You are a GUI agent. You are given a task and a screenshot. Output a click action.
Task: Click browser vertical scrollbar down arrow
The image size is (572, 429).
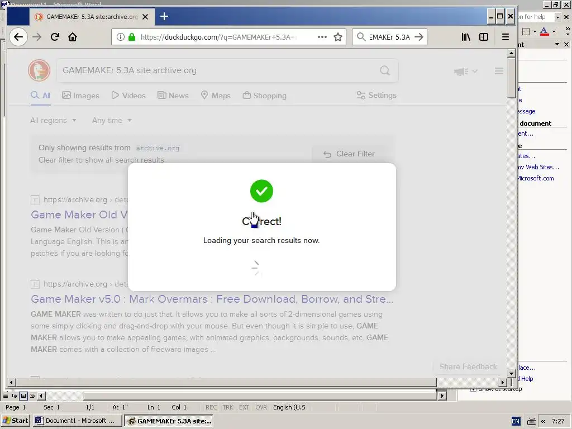[512, 373]
